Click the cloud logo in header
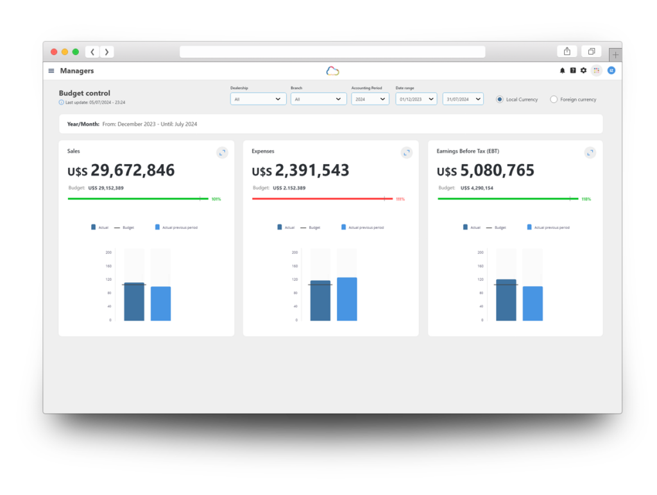 [332, 71]
